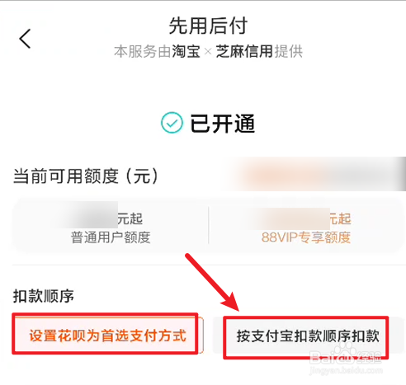
Task: Click the jingyan.baidu.com watermark text
Action: (x=346, y=370)
